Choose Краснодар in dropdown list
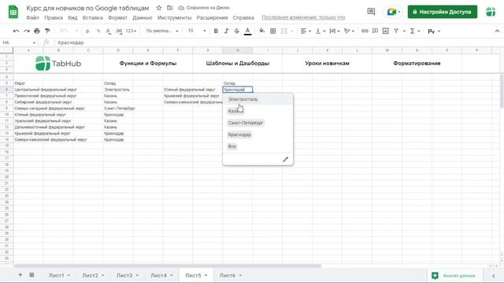The image size is (504, 283). (x=239, y=134)
